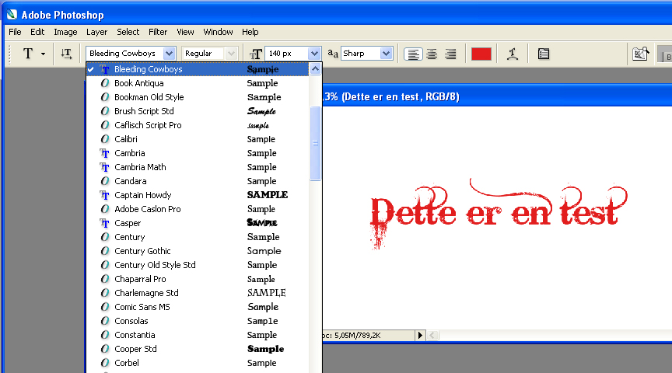Open the Character and Paragraph palettes
This screenshot has height=373, width=672.
point(543,54)
